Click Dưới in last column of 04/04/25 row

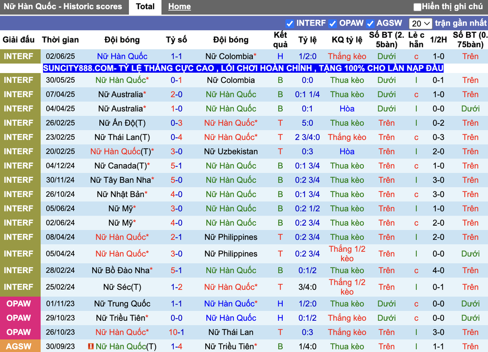click(x=470, y=109)
